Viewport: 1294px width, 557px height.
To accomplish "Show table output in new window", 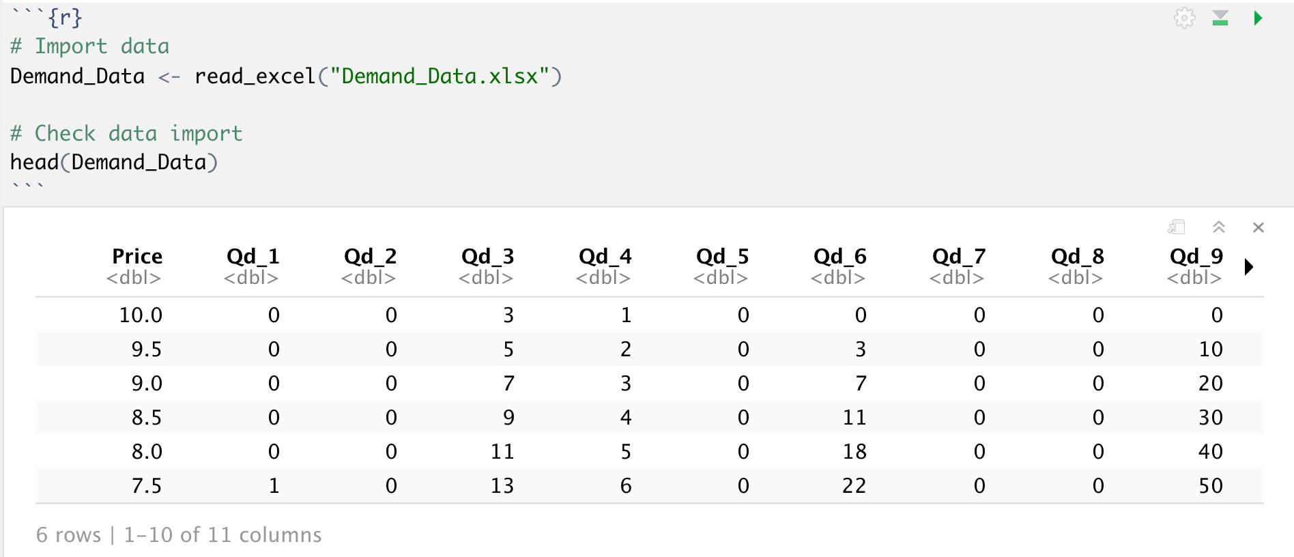I will click(1176, 227).
